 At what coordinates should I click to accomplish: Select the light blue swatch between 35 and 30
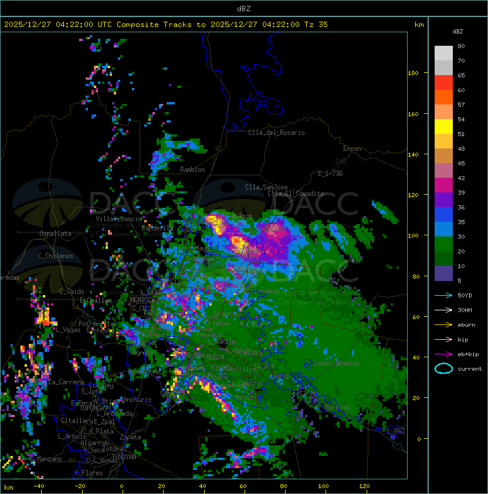(443, 229)
